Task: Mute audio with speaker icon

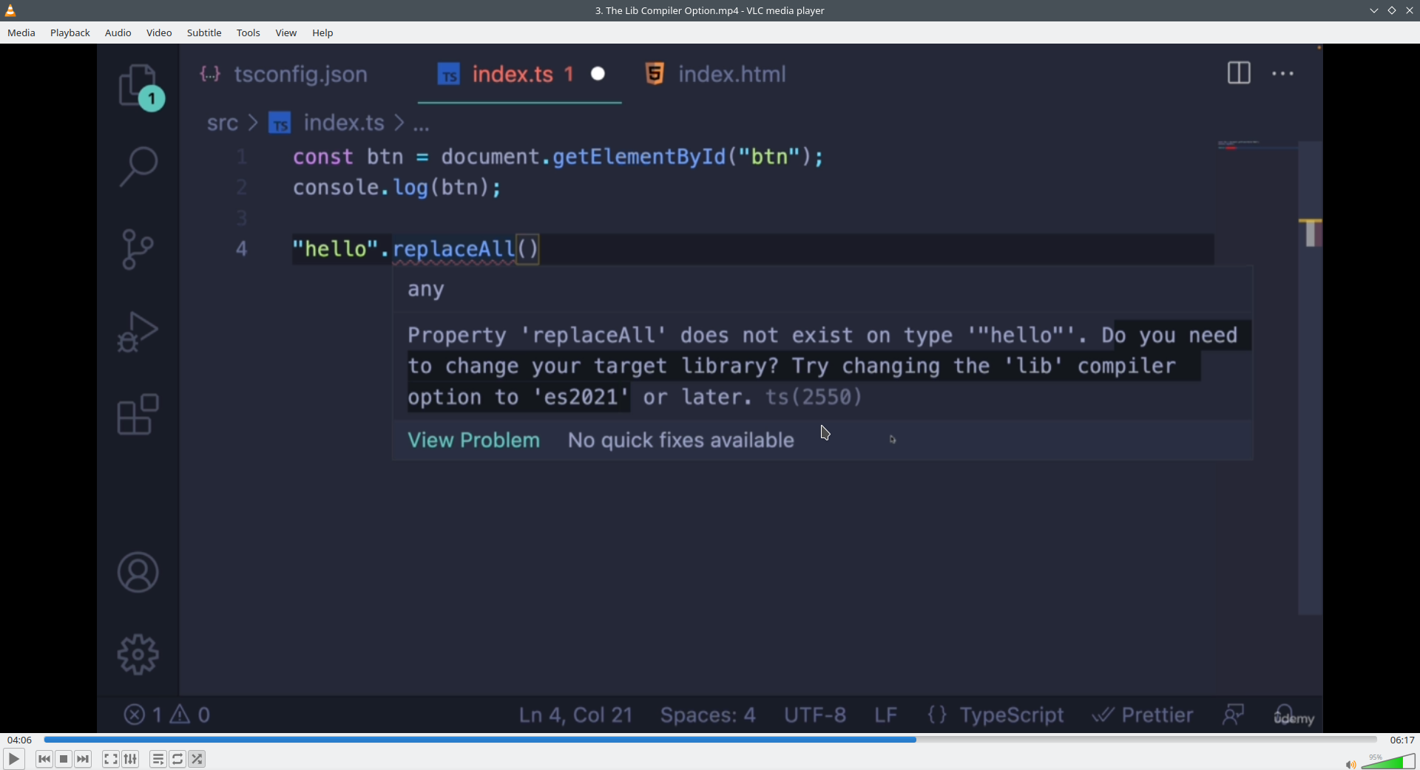Action: pyautogui.click(x=1350, y=764)
